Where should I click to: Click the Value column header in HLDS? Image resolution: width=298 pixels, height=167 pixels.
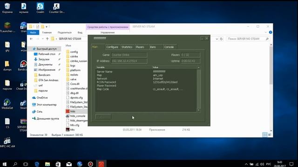pyautogui.click(x=174, y=67)
